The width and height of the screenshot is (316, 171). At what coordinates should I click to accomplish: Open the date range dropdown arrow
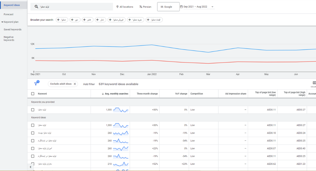[x=213, y=7]
